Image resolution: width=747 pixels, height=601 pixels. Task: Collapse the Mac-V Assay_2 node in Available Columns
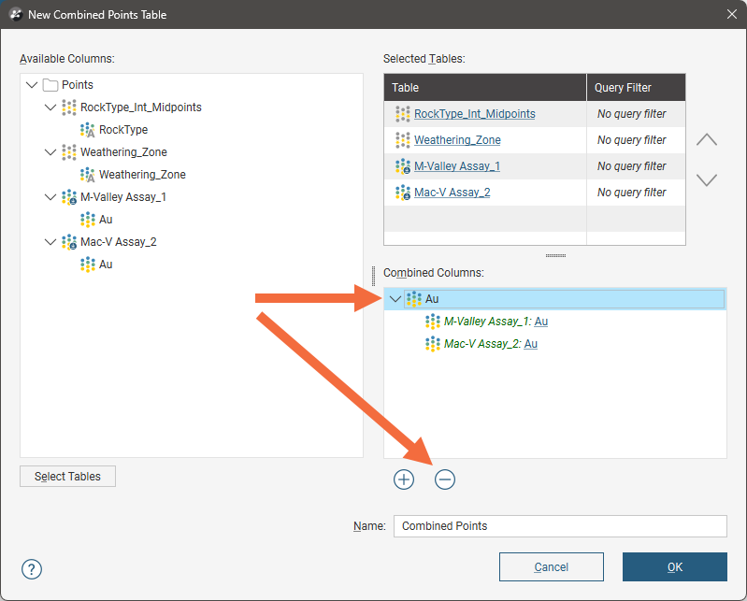(50, 242)
